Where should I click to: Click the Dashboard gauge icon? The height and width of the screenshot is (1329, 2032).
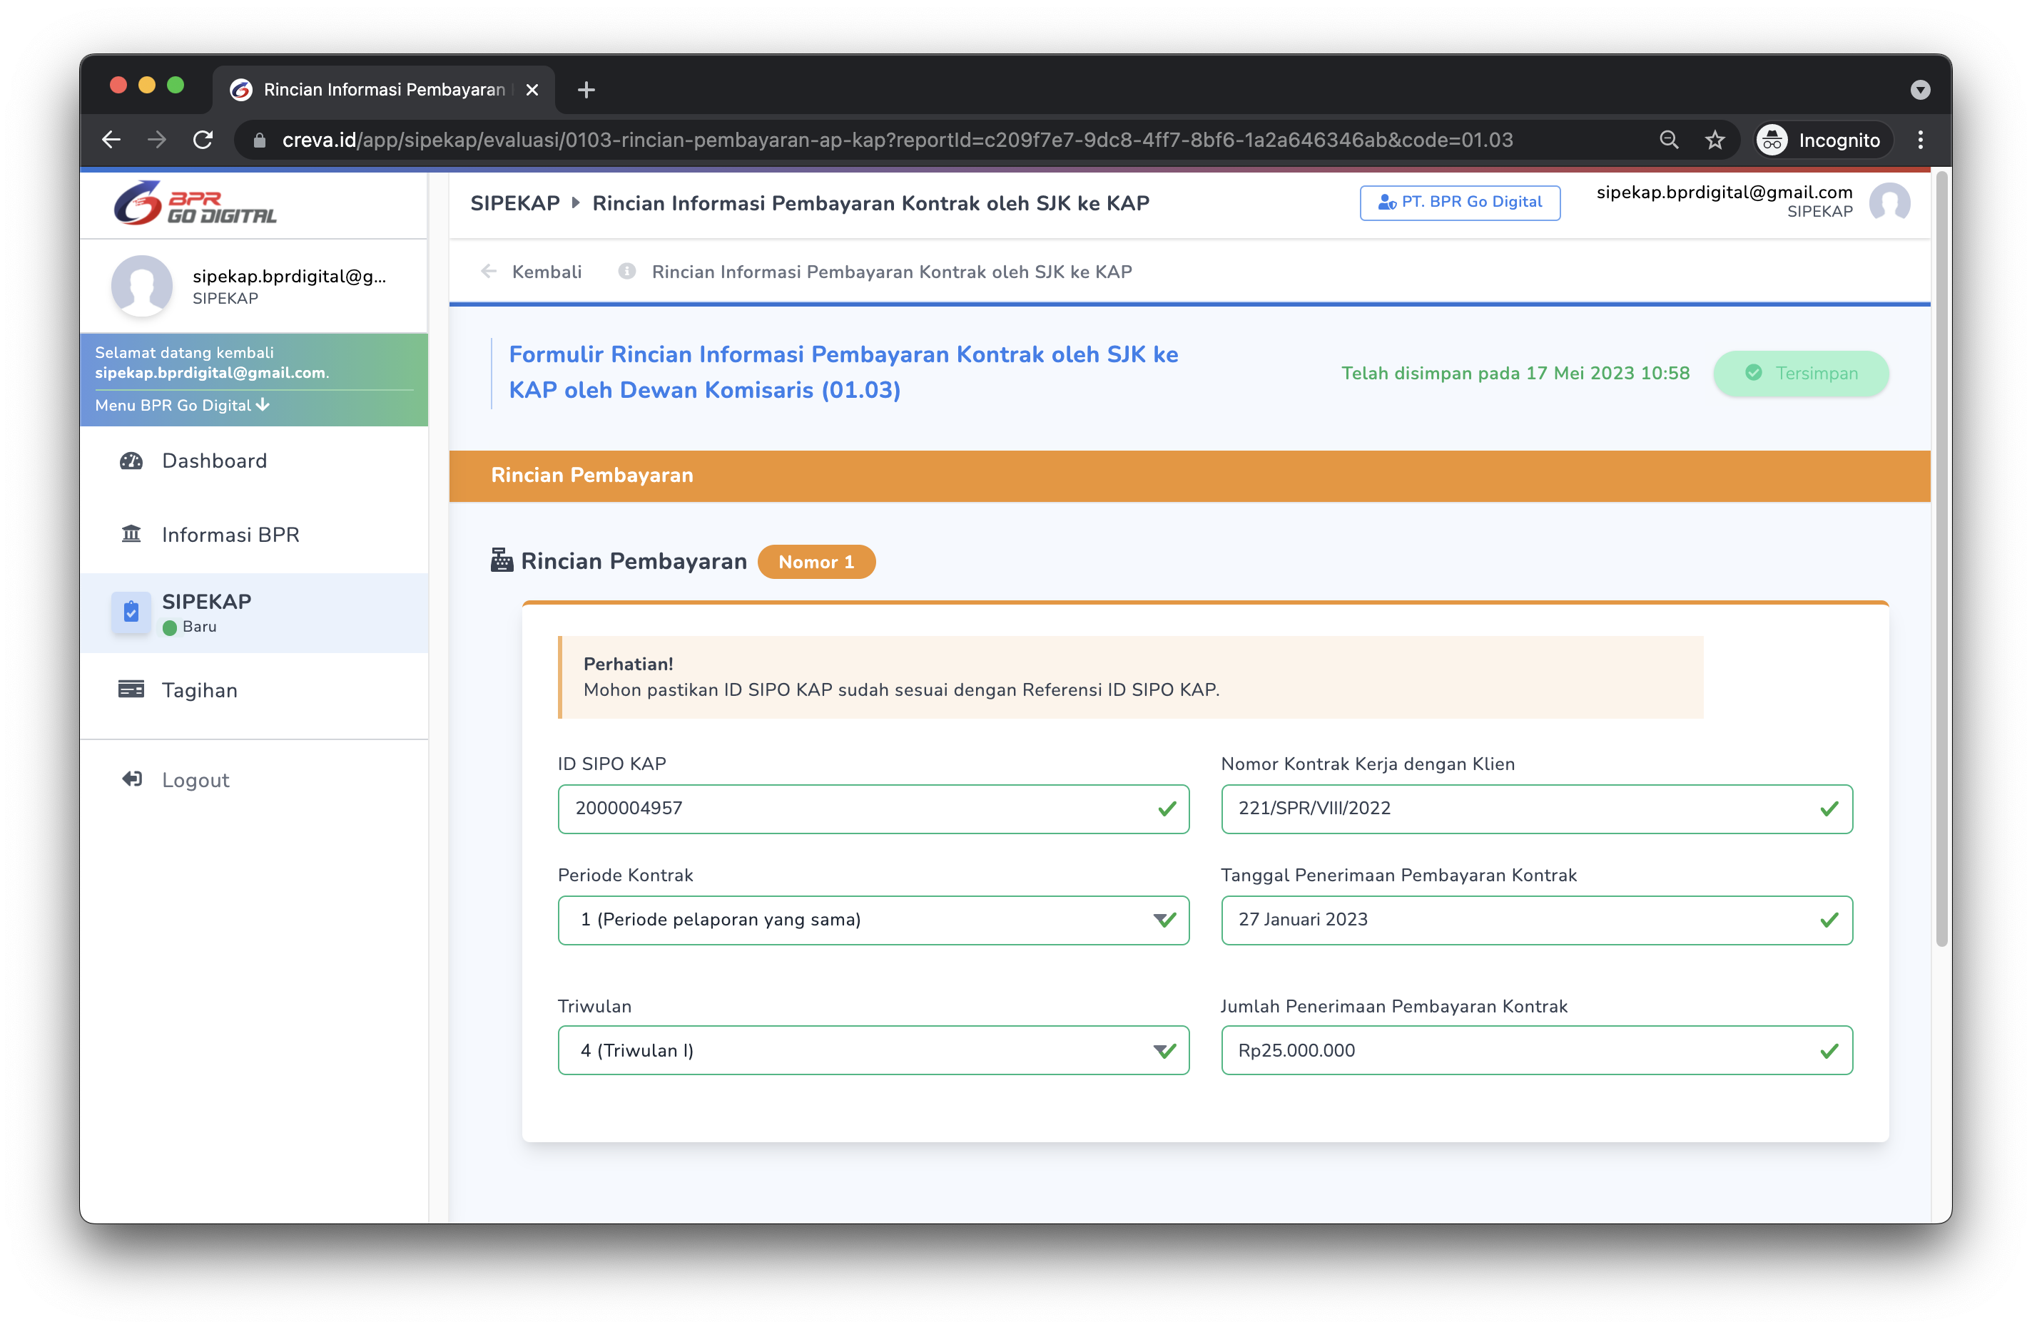pyautogui.click(x=131, y=461)
